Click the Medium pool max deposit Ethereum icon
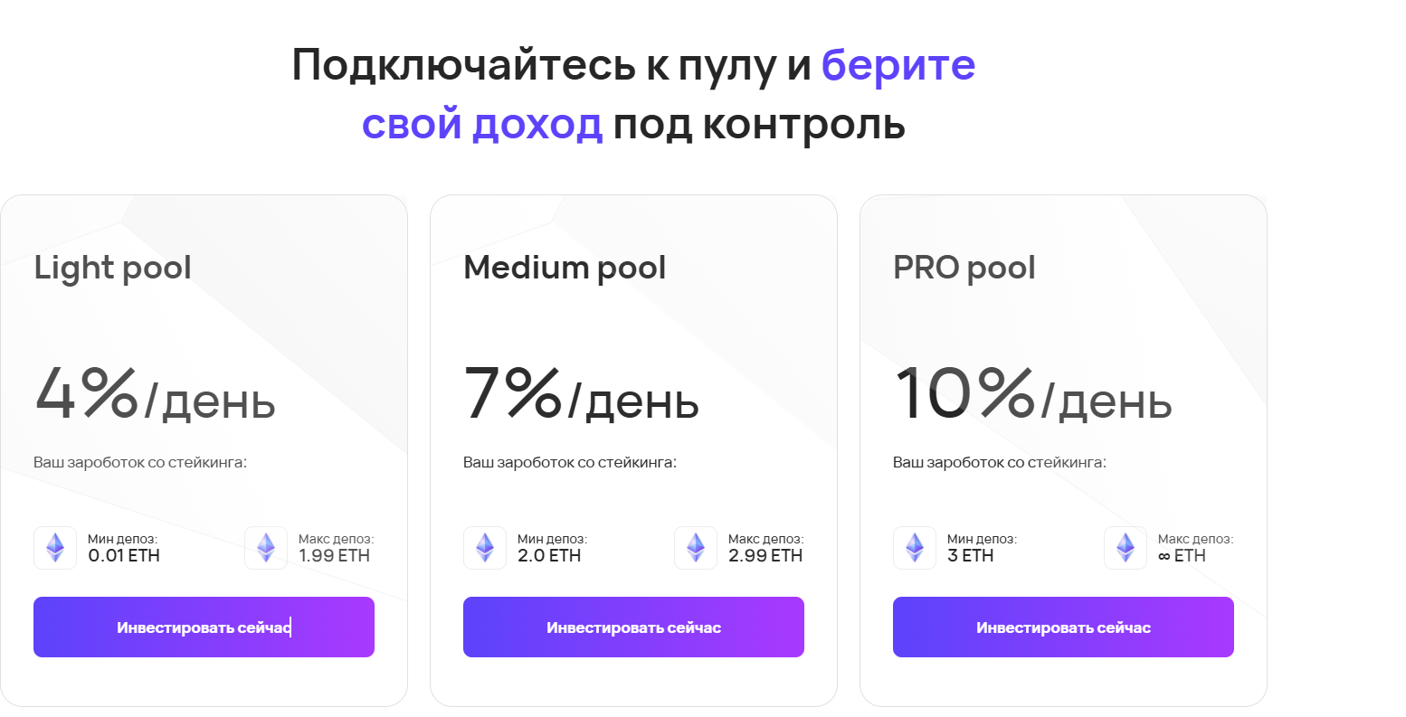 click(696, 548)
